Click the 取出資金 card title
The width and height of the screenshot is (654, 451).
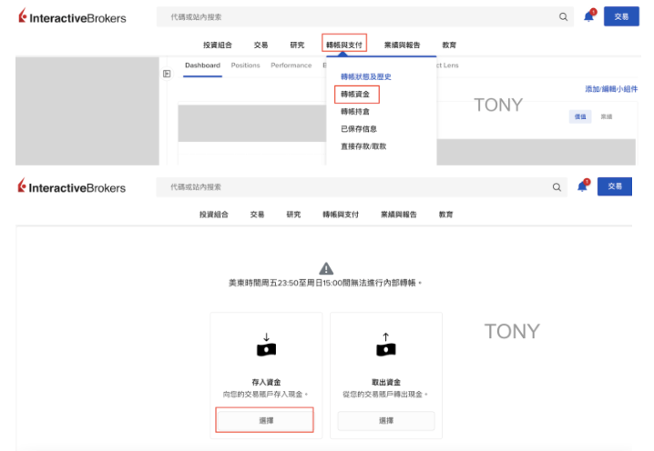click(386, 382)
